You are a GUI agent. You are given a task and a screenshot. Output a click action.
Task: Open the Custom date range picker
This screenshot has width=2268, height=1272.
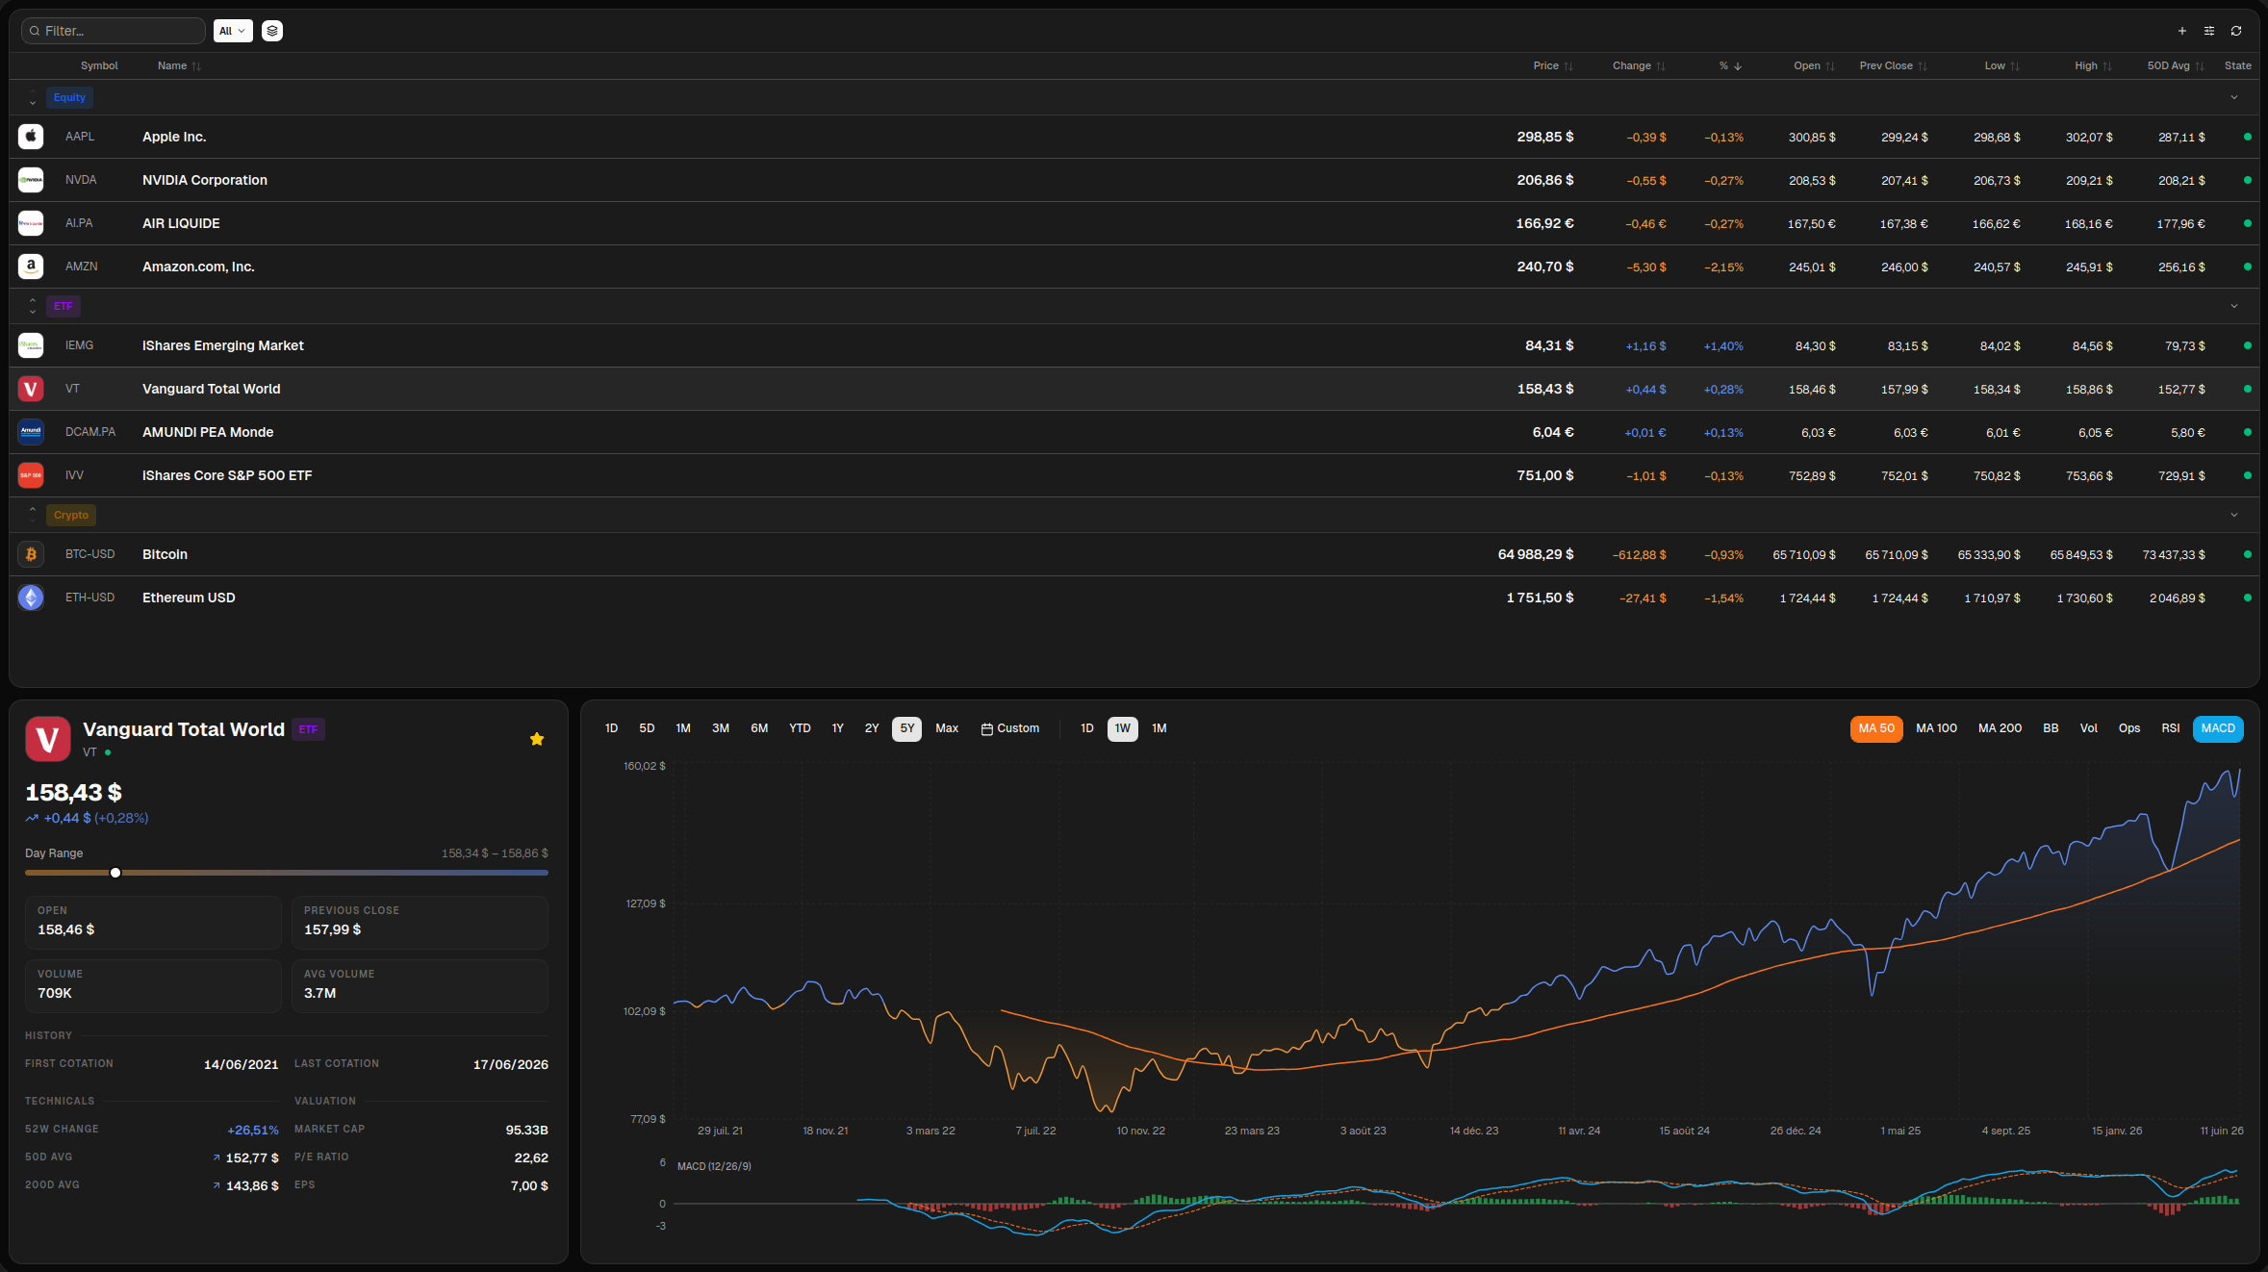coord(1010,729)
